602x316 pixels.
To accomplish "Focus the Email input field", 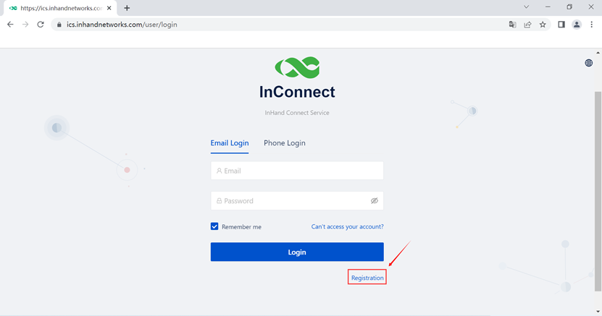I will 297,171.
